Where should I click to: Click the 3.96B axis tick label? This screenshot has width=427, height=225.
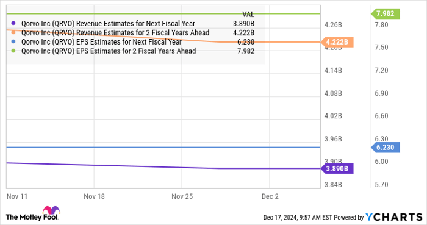[333, 139]
